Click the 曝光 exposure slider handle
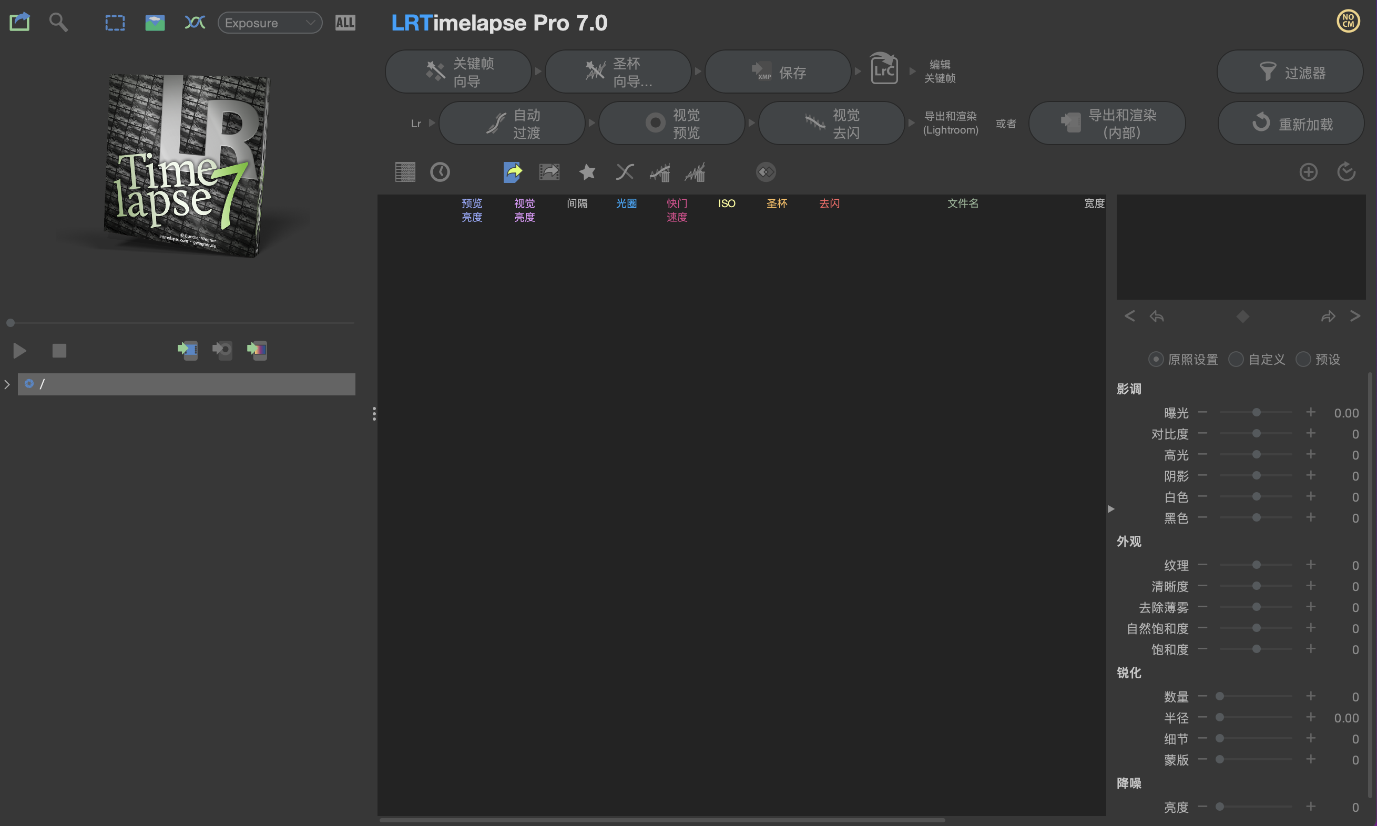Image resolution: width=1377 pixels, height=826 pixels. 1256,412
